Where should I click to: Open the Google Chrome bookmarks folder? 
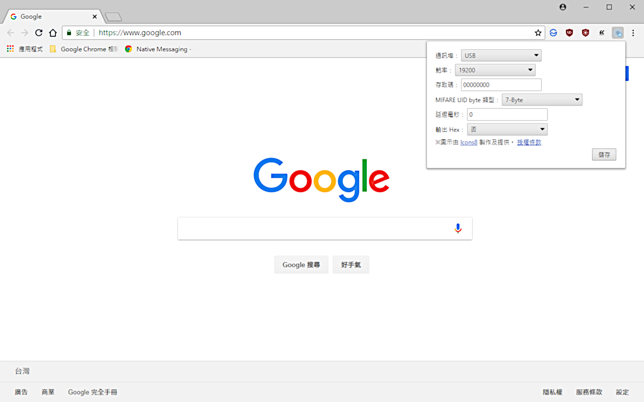(84, 49)
